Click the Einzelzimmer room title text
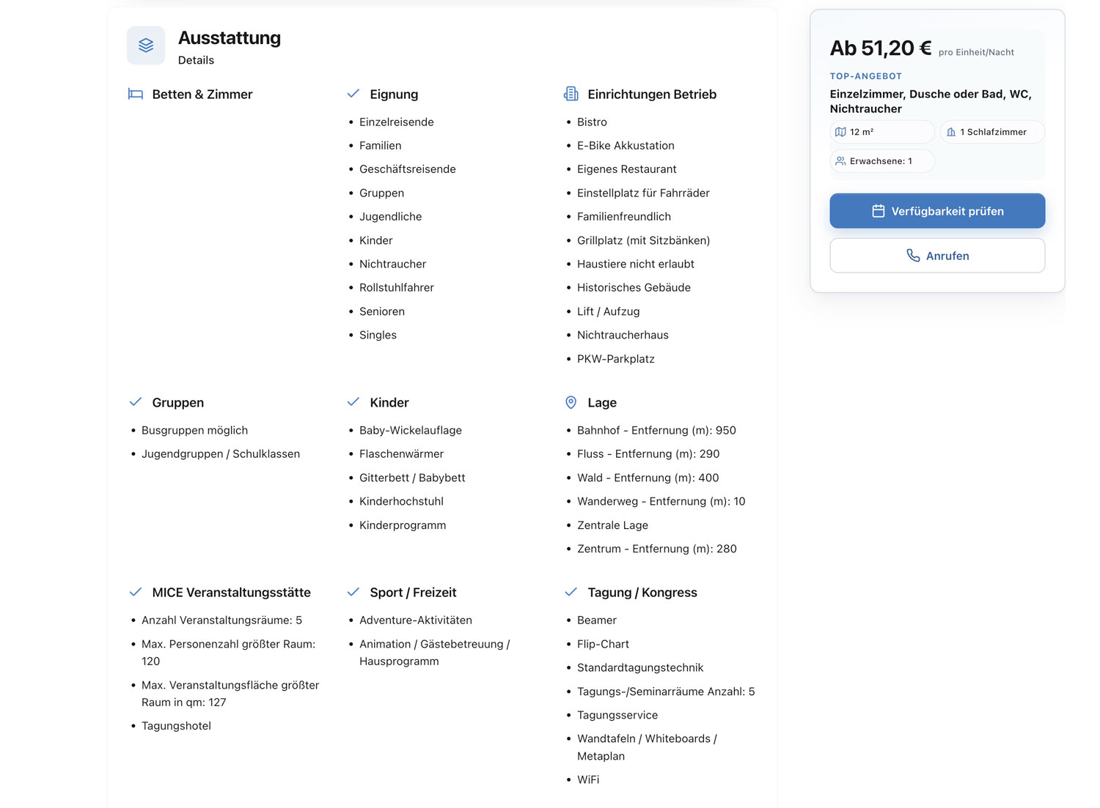Screen dimensions: 1100x808 (931, 101)
